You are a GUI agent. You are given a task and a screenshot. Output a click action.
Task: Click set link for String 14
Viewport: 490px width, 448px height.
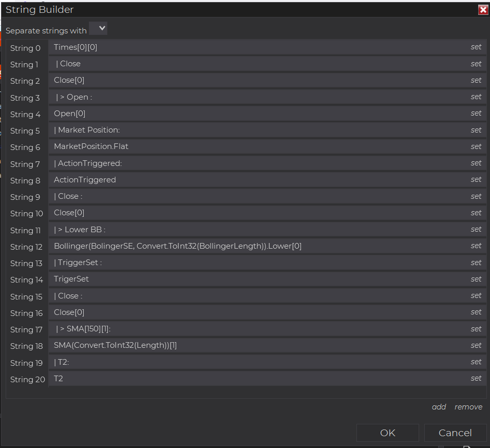point(476,279)
